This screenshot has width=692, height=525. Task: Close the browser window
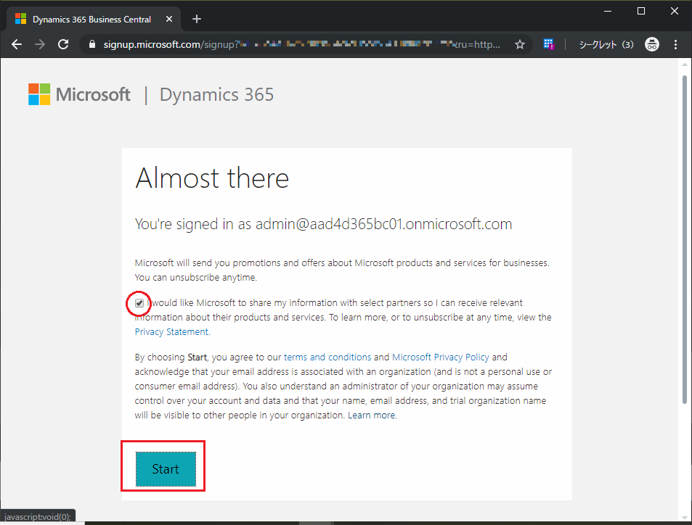675,12
